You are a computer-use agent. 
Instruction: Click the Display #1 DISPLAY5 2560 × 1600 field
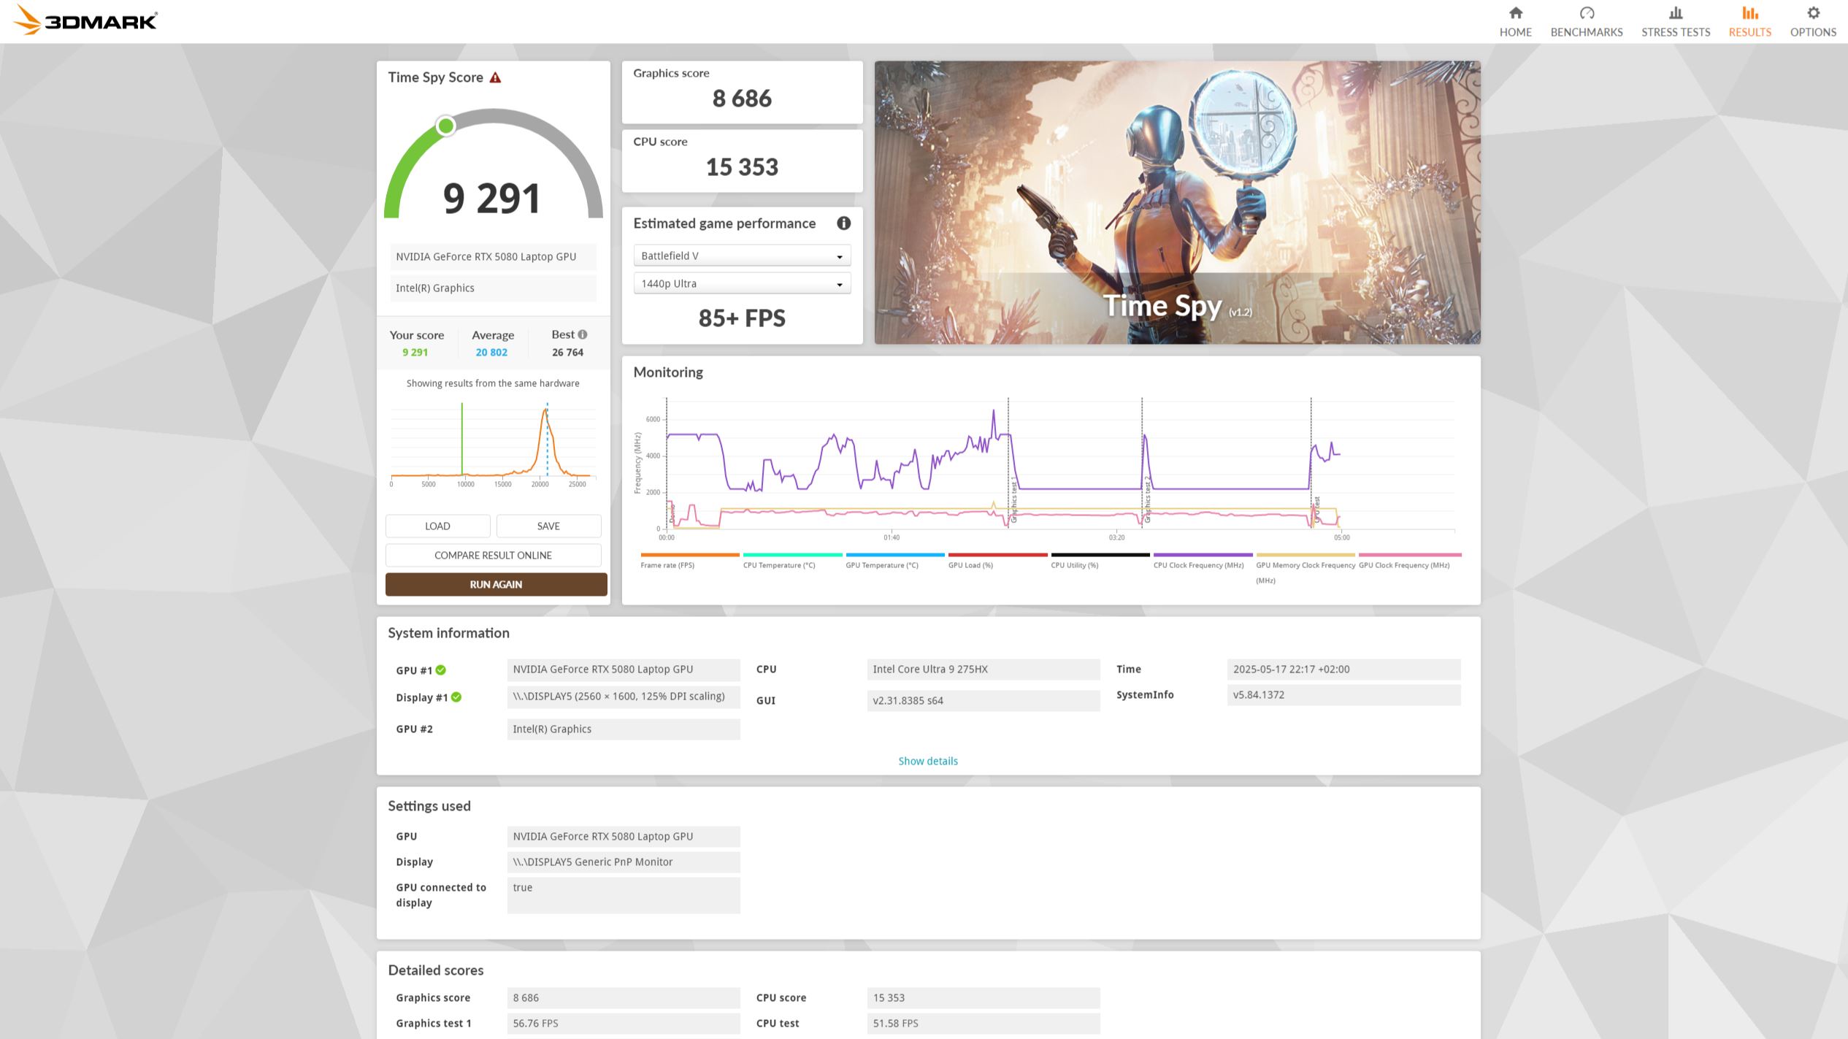click(x=624, y=697)
